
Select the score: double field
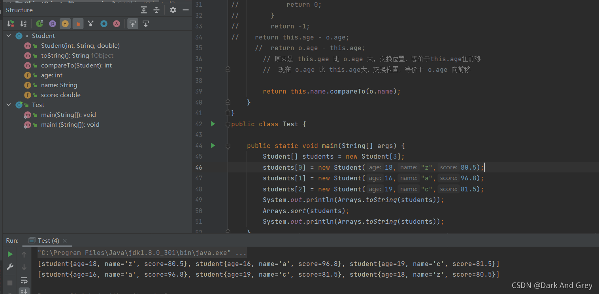click(x=61, y=95)
